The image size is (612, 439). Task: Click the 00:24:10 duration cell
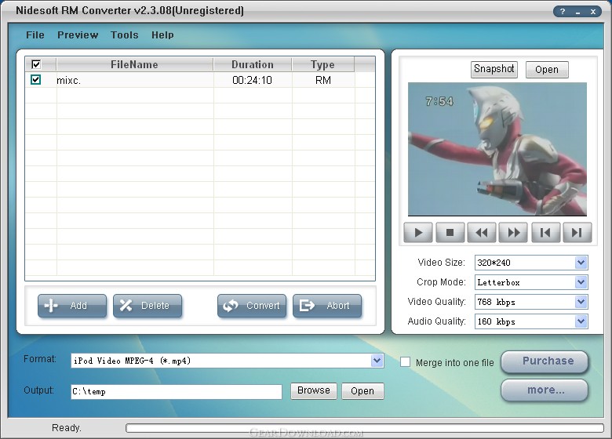click(x=252, y=80)
